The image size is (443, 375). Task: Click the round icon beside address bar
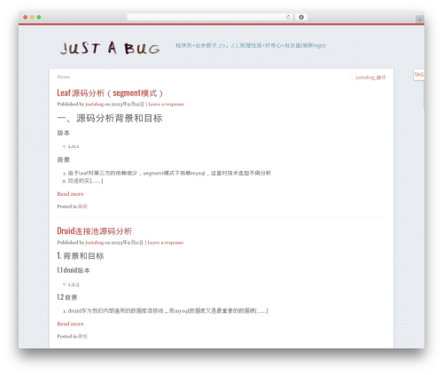(301, 18)
